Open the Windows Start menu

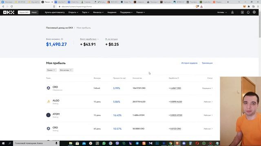point(3,143)
